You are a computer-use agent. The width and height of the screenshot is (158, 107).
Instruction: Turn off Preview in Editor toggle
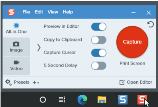pyautogui.click(x=99, y=27)
